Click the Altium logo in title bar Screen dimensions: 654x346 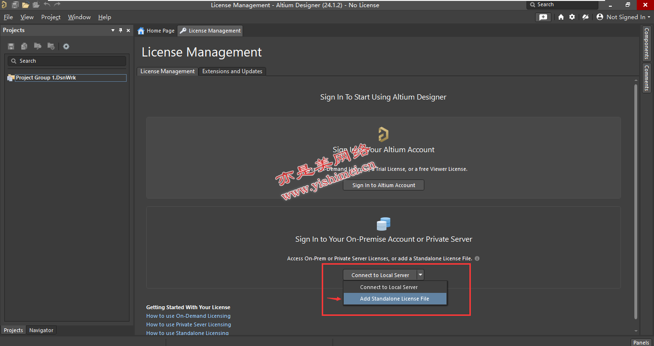(3, 5)
